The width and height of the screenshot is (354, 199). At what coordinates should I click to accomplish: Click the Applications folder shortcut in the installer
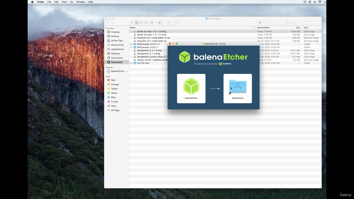click(238, 87)
